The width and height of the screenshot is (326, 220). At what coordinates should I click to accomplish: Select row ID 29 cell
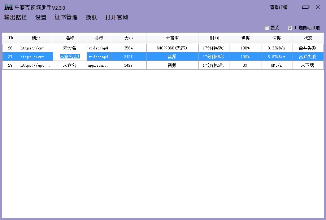10,65
